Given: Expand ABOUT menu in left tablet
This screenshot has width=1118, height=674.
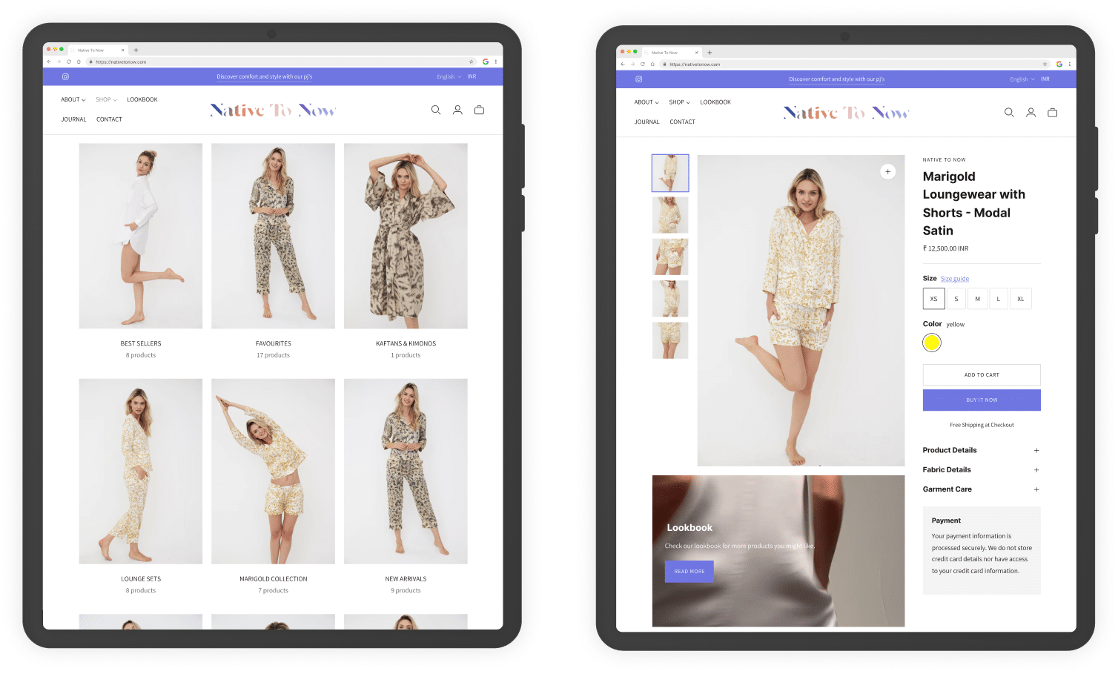Looking at the screenshot, I should coord(73,99).
